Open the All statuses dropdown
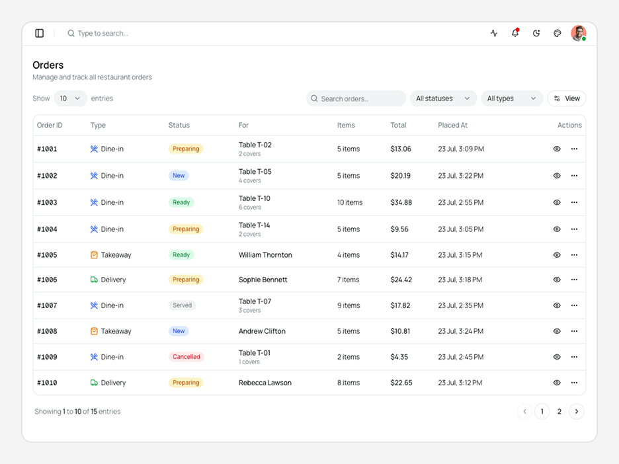This screenshot has height=464, width=619. 443,98
